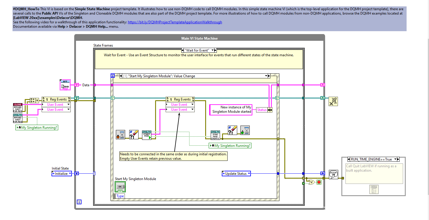Image resolution: width=429 pixels, height=220 pixels.
Task: Select the Unset Busy cursor hourglass VI
Action: (245, 131)
